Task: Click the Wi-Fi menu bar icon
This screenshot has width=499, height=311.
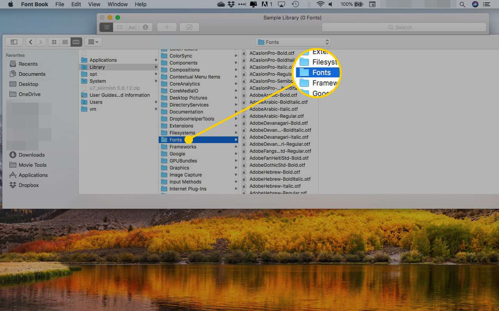Action: 320,4
